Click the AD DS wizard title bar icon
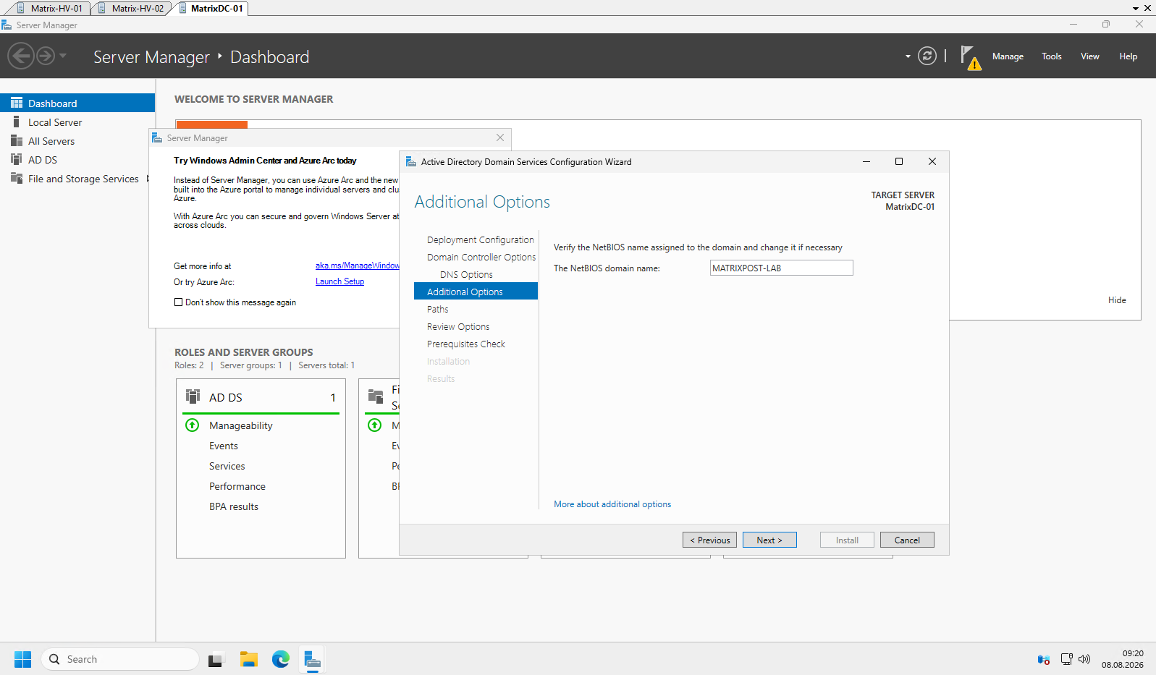 pos(410,161)
